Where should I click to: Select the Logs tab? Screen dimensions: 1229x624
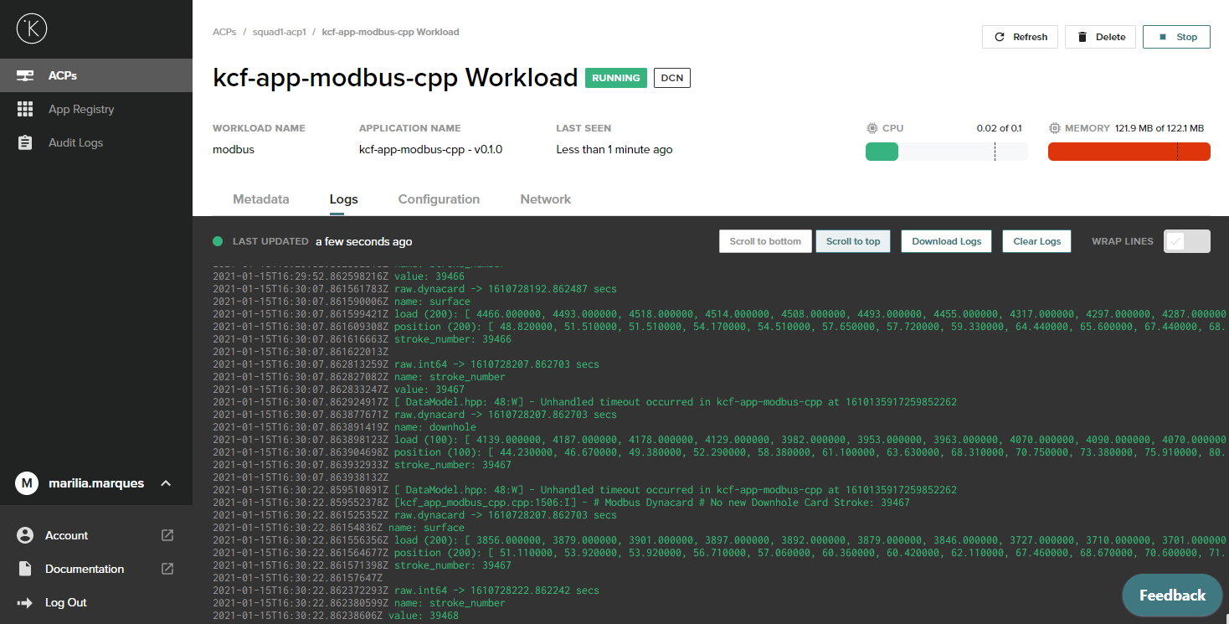click(x=344, y=199)
